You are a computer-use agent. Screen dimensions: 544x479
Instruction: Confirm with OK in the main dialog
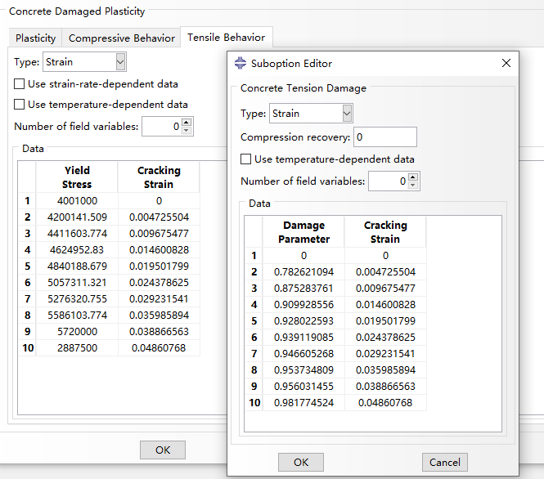[x=163, y=450]
